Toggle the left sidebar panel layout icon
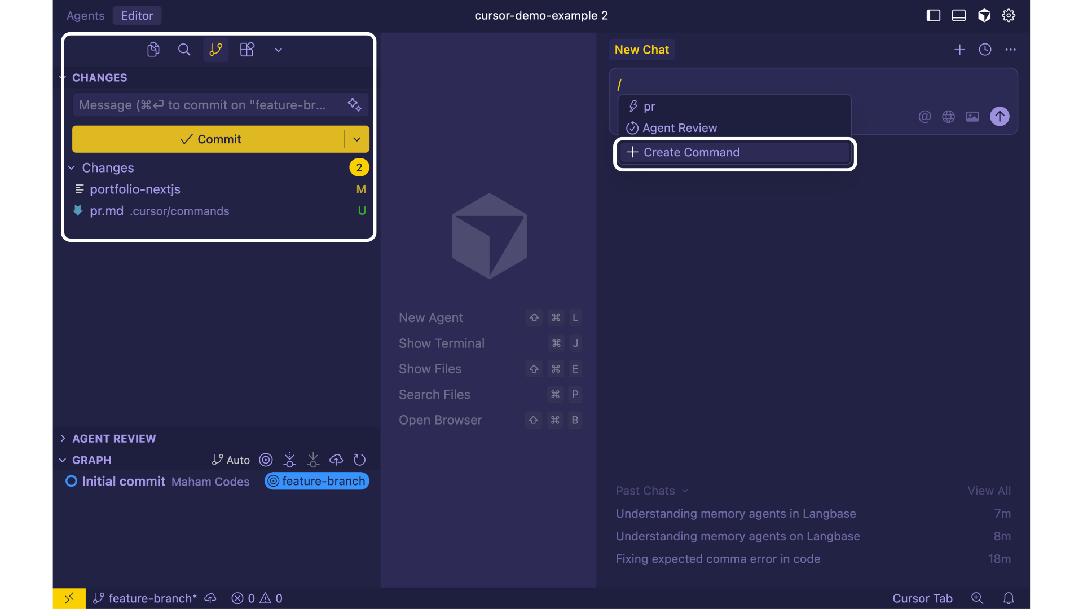This screenshot has width=1083, height=609. [934, 16]
